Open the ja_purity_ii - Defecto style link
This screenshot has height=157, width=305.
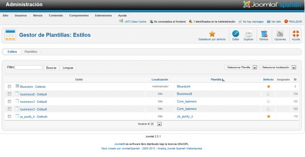pyautogui.click(x=34, y=117)
